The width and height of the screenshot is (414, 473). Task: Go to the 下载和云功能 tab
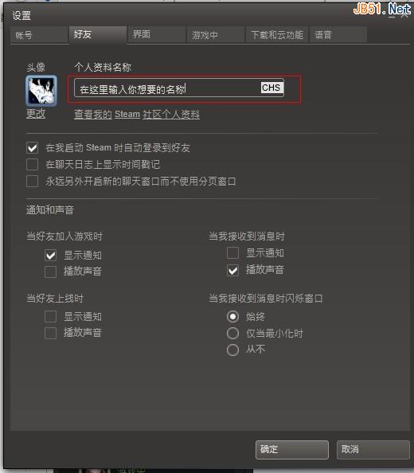coord(277,35)
